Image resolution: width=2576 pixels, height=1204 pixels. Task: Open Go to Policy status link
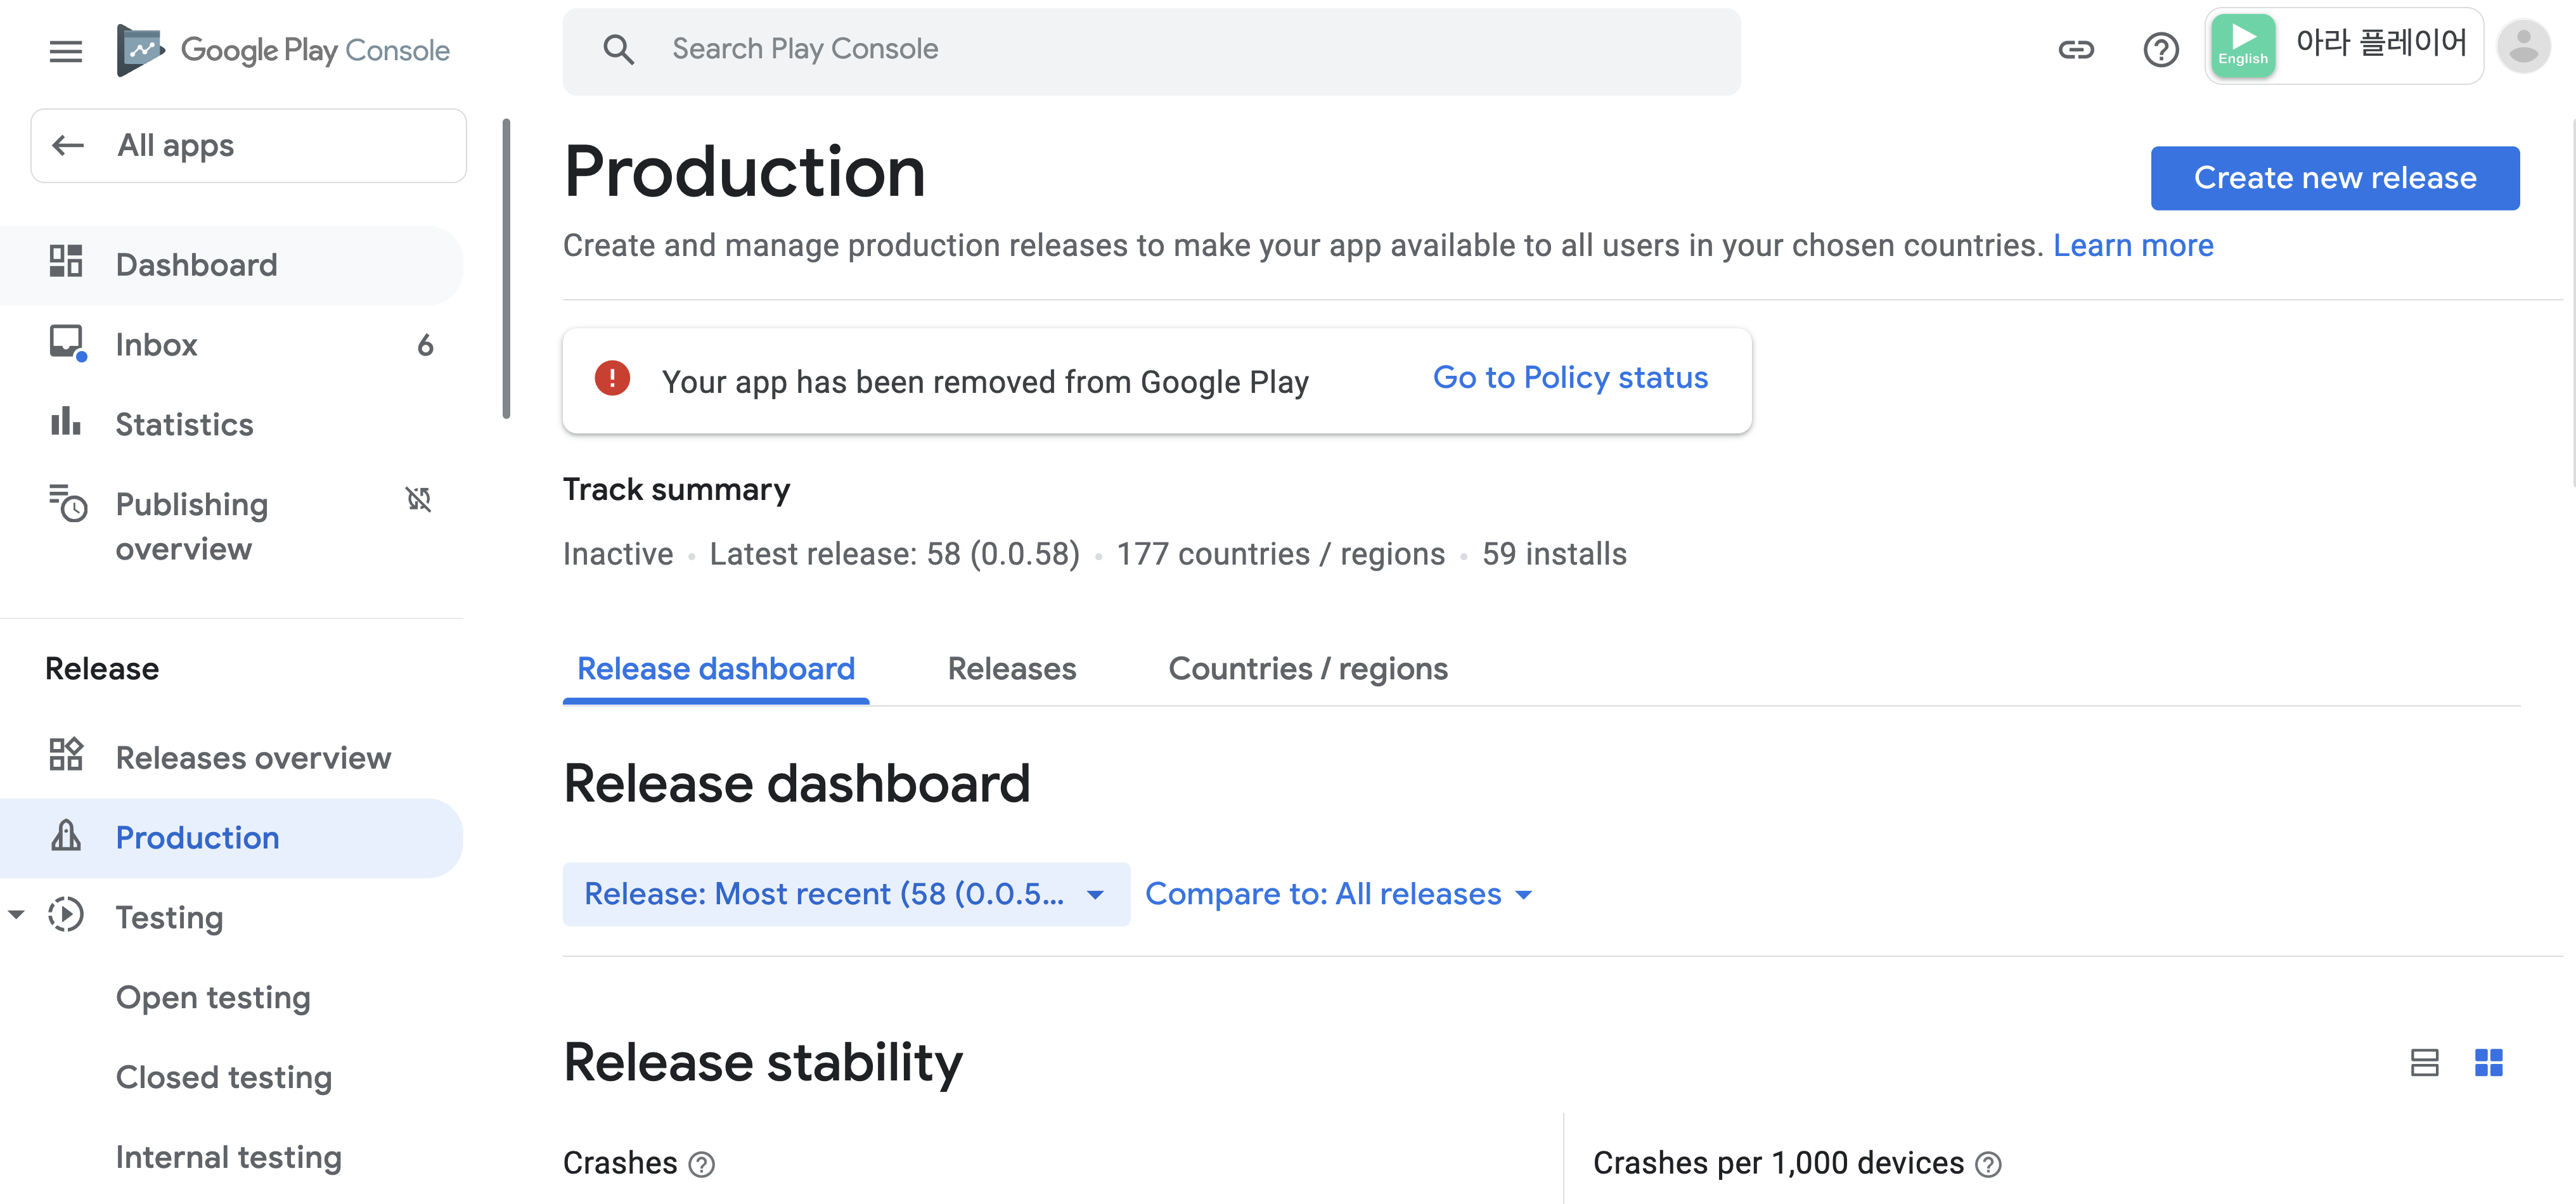pos(1569,378)
